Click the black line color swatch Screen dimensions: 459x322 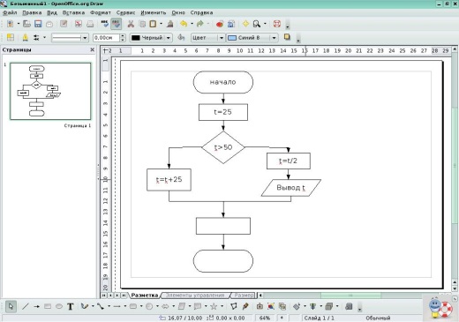point(136,38)
